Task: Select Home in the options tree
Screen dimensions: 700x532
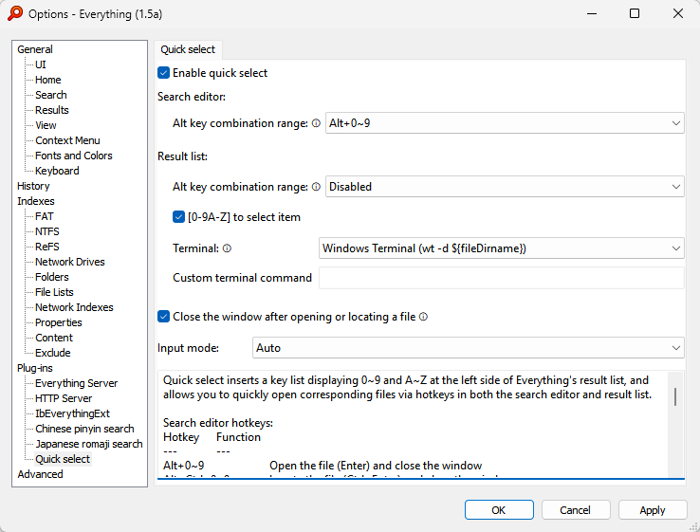Action: (48, 80)
